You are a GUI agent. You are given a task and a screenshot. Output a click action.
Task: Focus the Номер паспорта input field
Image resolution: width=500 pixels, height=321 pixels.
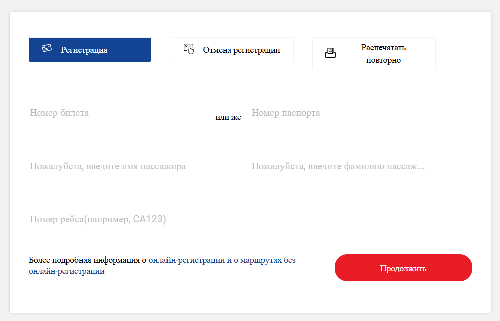coord(339,113)
